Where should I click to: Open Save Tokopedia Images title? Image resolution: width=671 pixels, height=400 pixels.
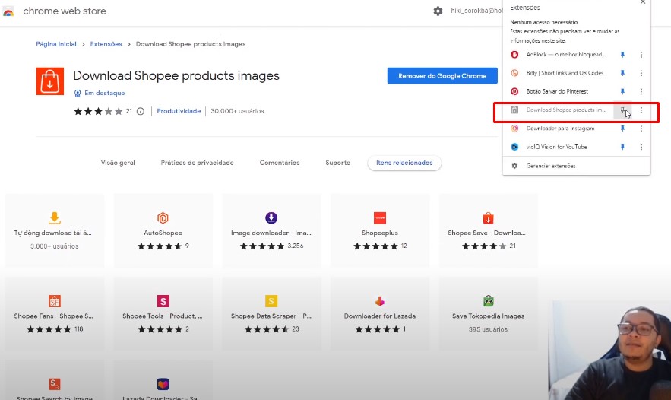tap(489, 316)
